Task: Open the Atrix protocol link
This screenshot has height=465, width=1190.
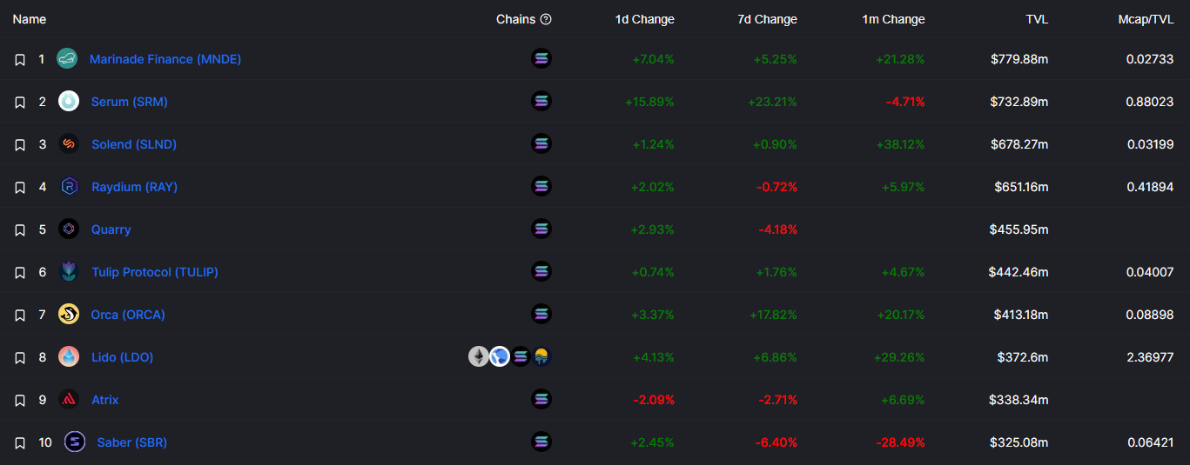Action: tap(105, 400)
